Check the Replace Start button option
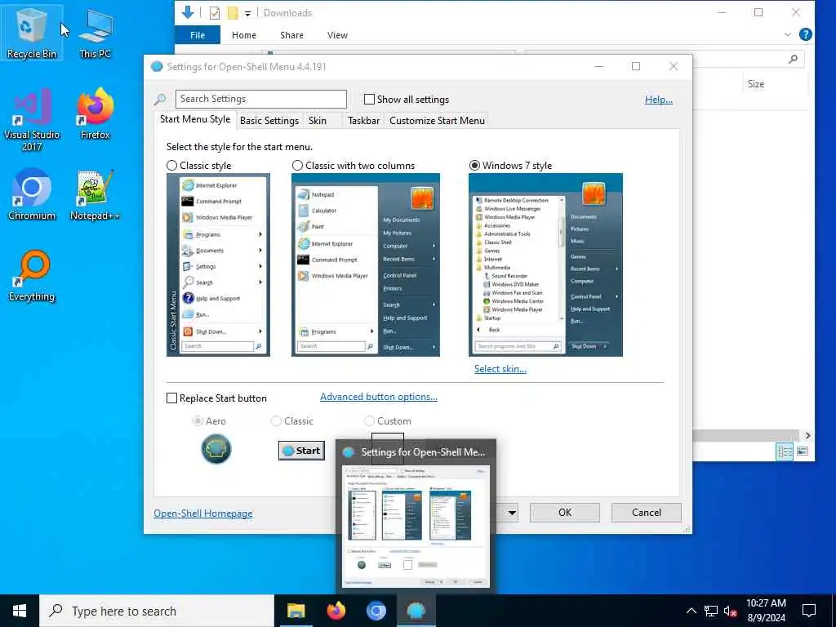Image resolution: width=836 pixels, height=627 pixels. pos(171,398)
